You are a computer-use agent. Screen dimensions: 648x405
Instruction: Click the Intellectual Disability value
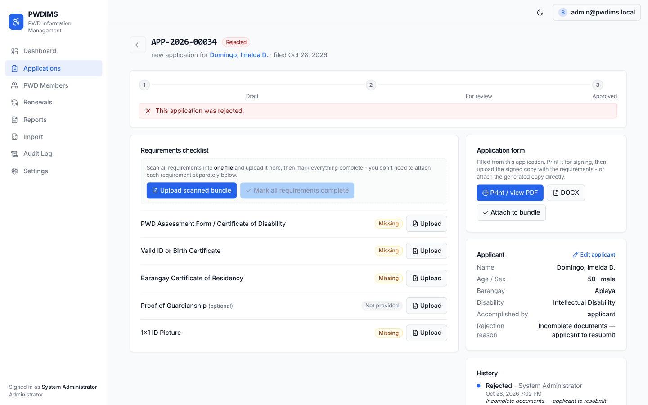tap(584, 302)
